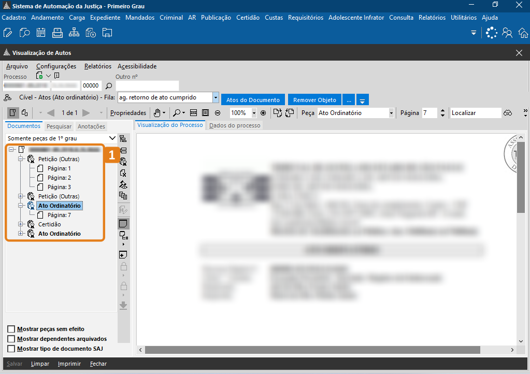Click the rotate page clockwise icon
The width and height of the screenshot is (530, 374).
coord(278,113)
